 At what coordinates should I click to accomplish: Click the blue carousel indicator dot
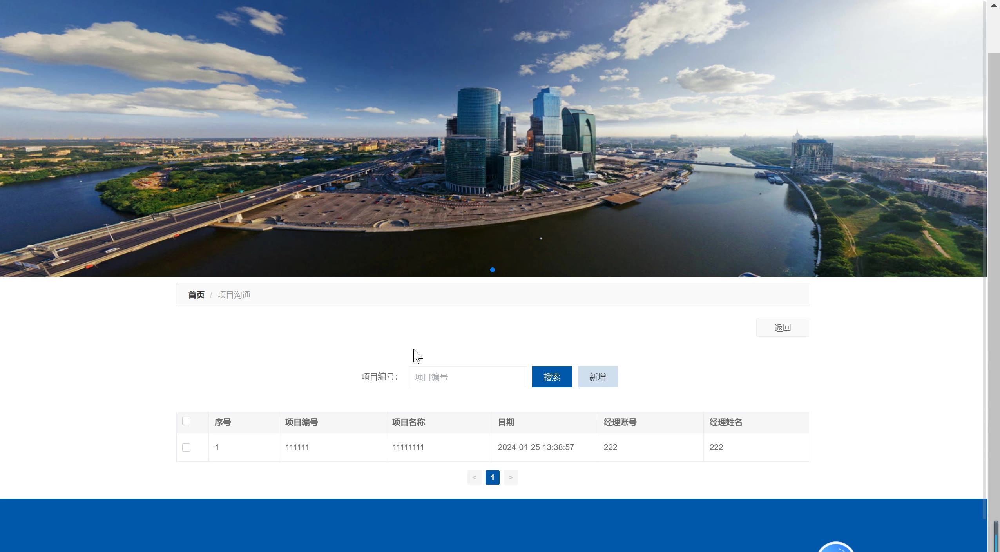(493, 270)
